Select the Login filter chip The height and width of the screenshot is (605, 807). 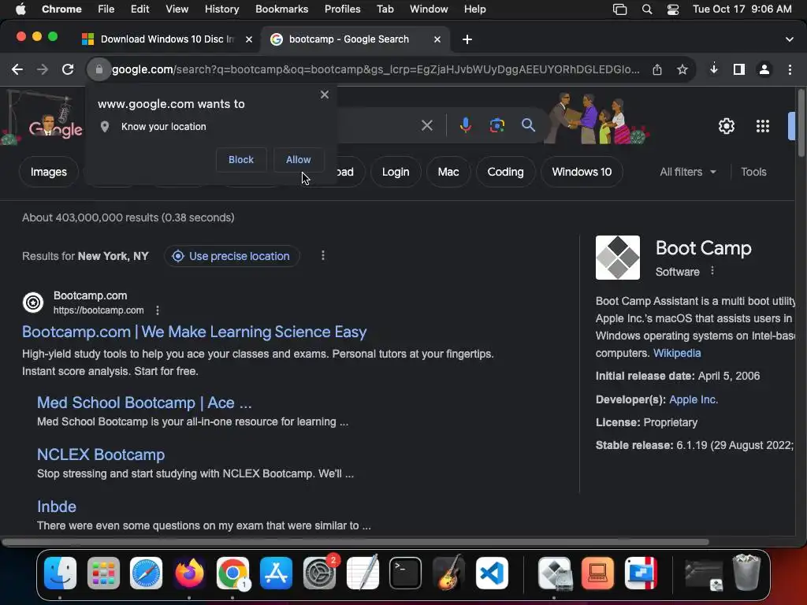pyautogui.click(x=396, y=172)
